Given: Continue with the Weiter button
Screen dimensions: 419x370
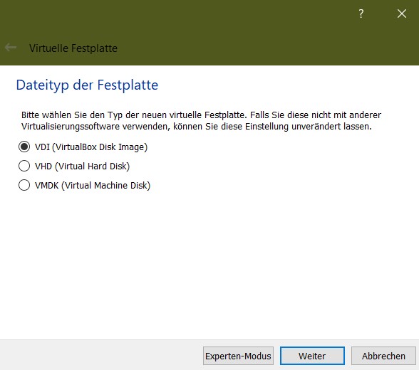Looking at the screenshot, I should pyautogui.click(x=312, y=356).
